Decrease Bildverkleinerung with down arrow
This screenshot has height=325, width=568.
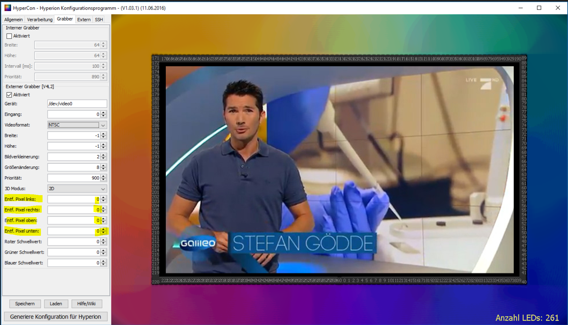coord(103,158)
